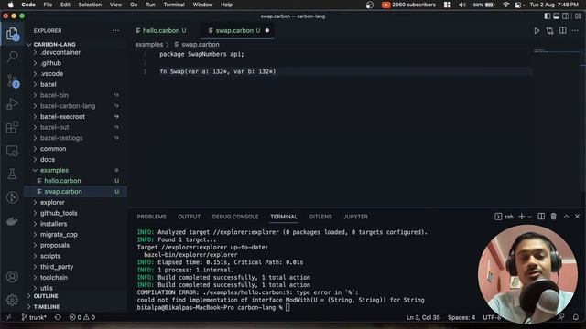Open errors and warnings count in status bar

click(x=82, y=317)
